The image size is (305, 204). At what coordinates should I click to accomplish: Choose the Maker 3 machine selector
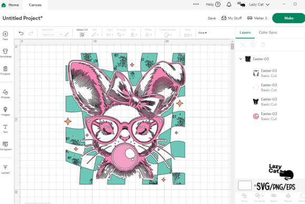tap(257, 18)
